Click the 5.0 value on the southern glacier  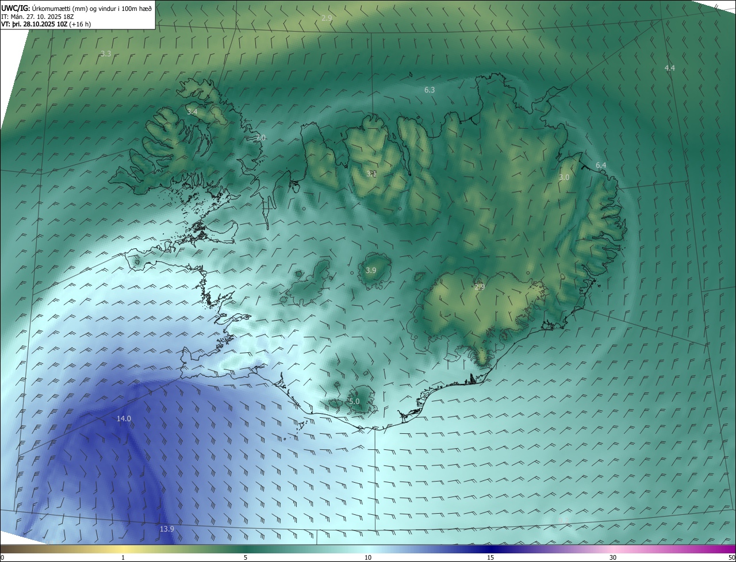tap(354, 401)
